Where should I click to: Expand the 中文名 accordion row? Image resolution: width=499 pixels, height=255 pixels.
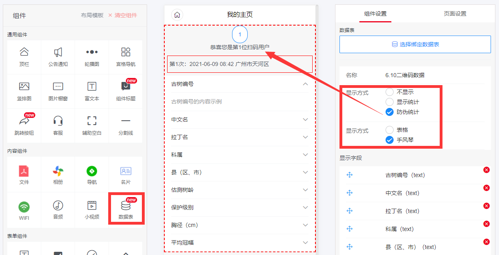pyautogui.click(x=305, y=120)
